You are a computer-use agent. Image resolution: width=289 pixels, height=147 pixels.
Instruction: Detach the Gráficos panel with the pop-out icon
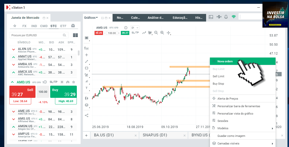(x=102, y=18)
